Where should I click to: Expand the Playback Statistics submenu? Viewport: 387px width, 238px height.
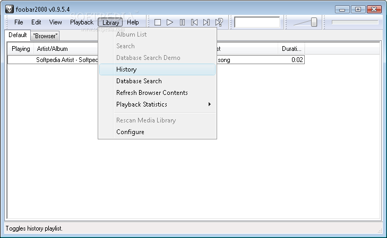click(x=157, y=104)
